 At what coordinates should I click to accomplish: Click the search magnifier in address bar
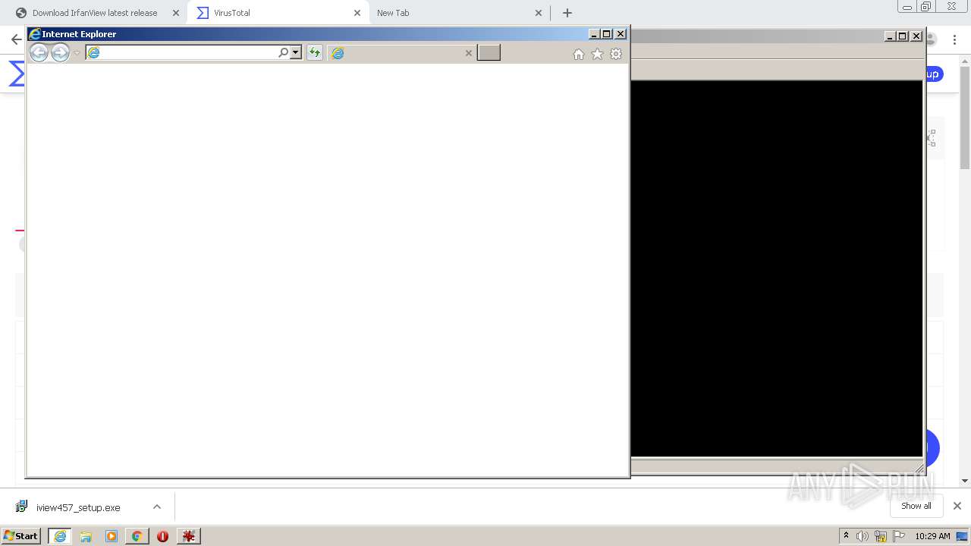coord(283,52)
